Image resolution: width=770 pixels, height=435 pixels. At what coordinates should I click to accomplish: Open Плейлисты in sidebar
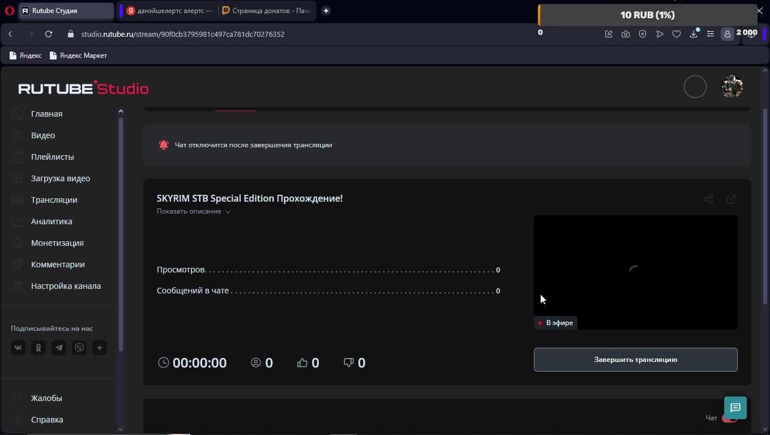(x=53, y=157)
